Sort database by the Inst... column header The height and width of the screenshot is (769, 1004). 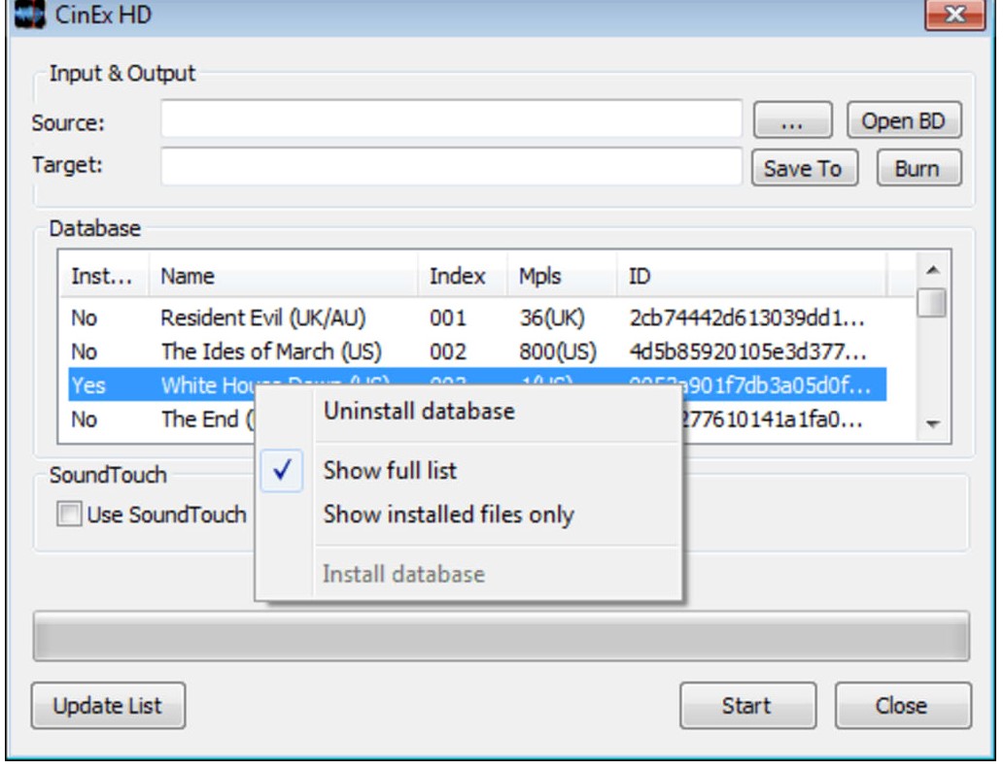pos(104,276)
